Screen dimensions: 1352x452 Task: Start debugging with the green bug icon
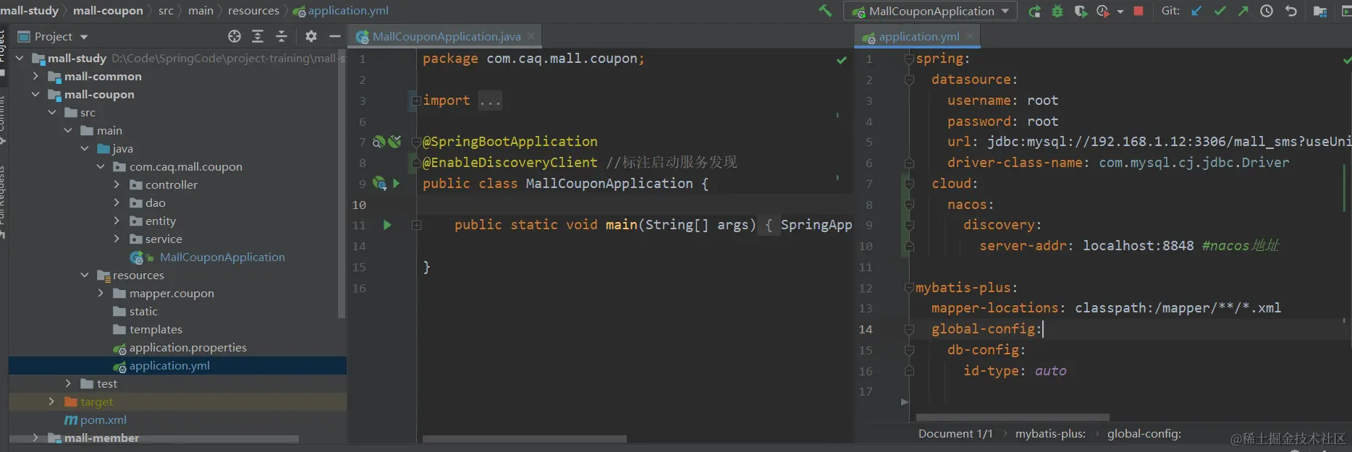point(1057,11)
